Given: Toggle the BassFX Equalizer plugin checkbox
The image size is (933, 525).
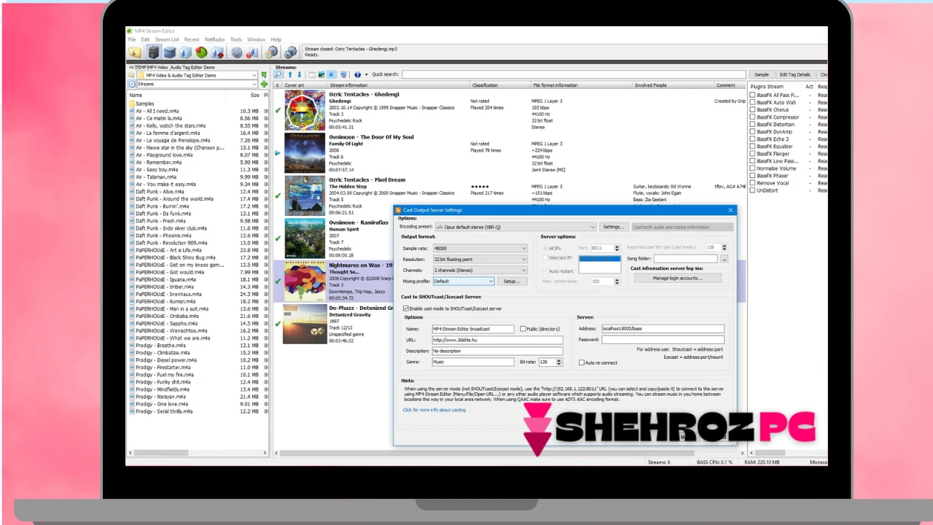Looking at the screenshot, I should (x=753, y=147).
